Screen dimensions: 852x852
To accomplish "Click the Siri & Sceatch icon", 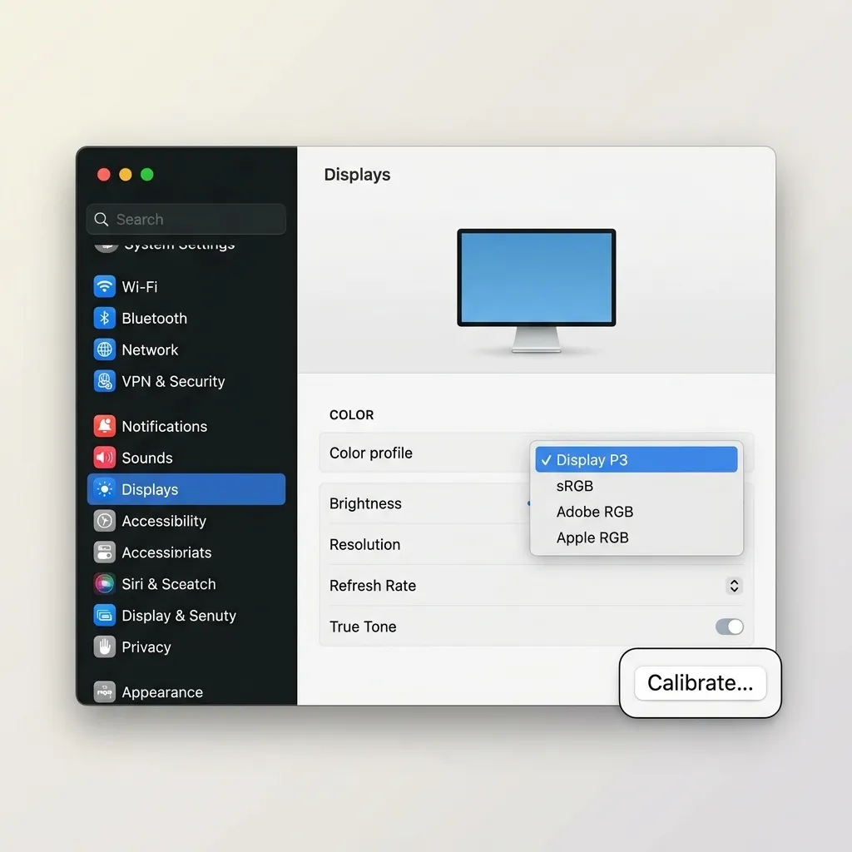I will pos(104,583).
